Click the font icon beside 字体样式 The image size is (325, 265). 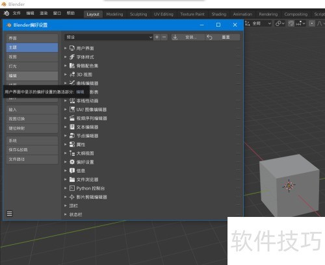point(72,57)
